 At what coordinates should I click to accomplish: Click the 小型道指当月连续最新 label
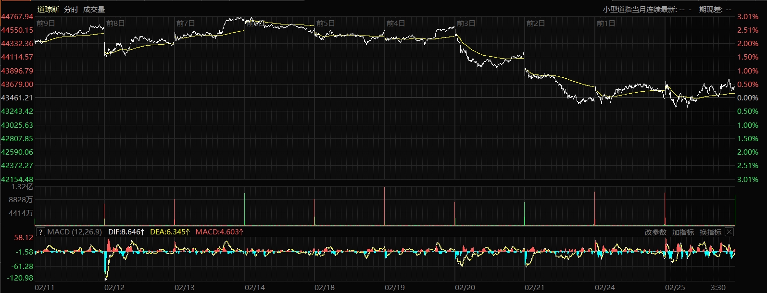[640, 10]
